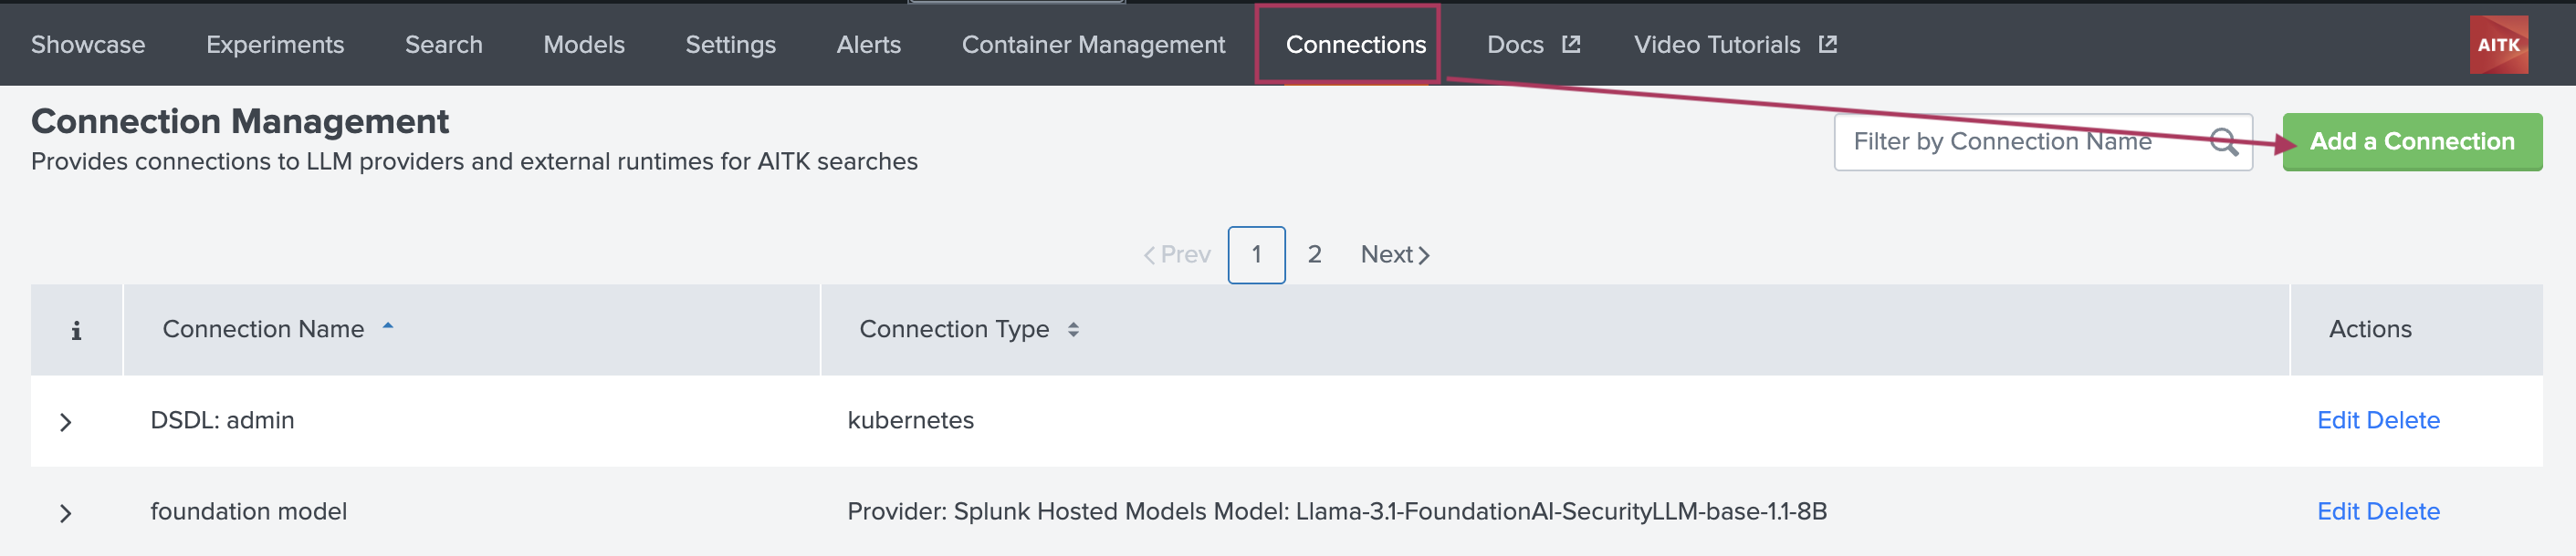Click the search magnifier icon
Screen dimensions: 2576x556
point(2223,142)
